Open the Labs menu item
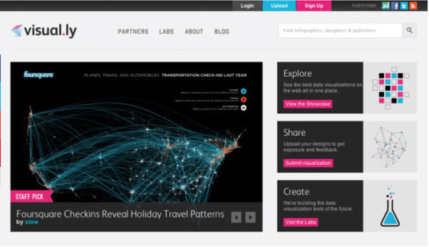The width and height of the screenshot is (429, 247). tap(167, 32)
